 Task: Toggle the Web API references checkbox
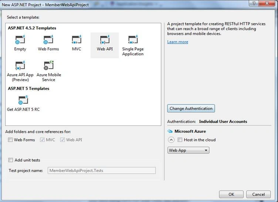tap(62, 140)
